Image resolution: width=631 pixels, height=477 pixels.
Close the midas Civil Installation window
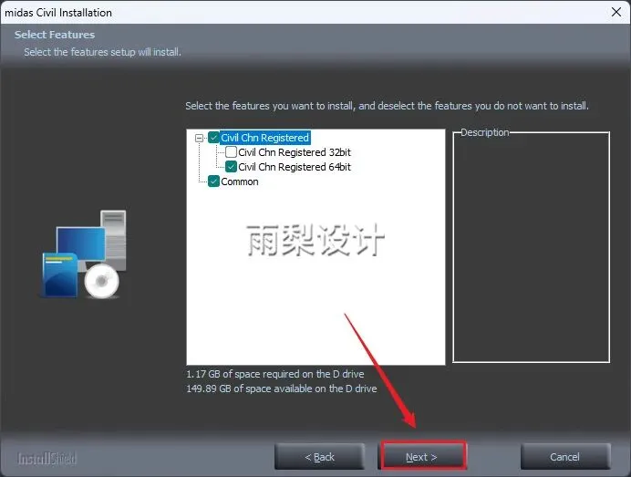pyautogui.click(x=615, y=12)
